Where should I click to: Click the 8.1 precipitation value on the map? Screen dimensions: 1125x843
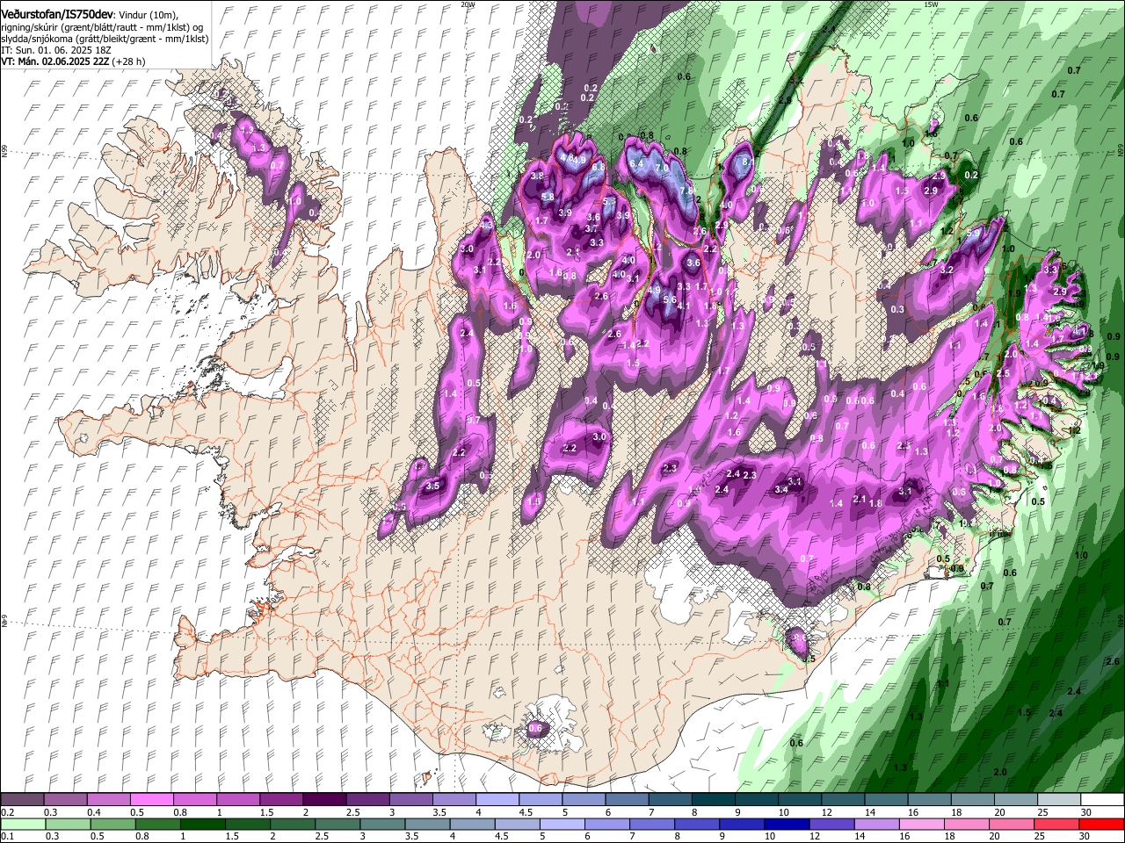coord(747,162)
